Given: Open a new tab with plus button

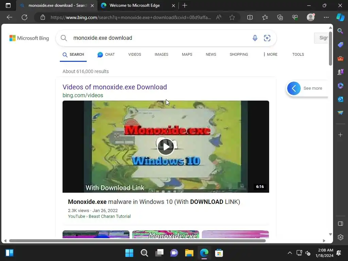Looking at the screenshot, I should coord(185,5).
